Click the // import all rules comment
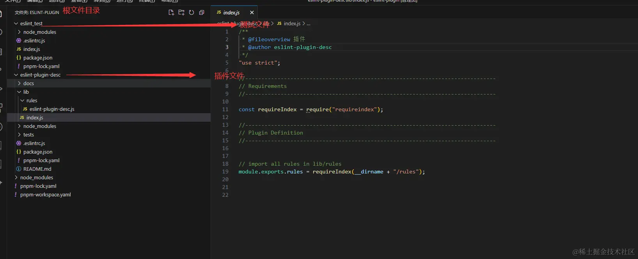638x259 pixels. coord(290,164)
